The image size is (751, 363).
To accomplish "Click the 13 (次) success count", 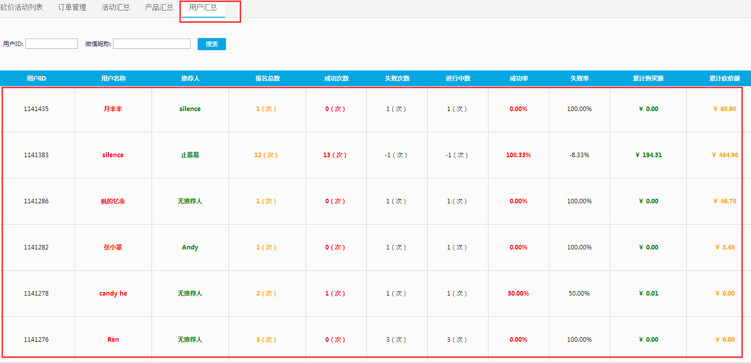I will pos(335,155).
